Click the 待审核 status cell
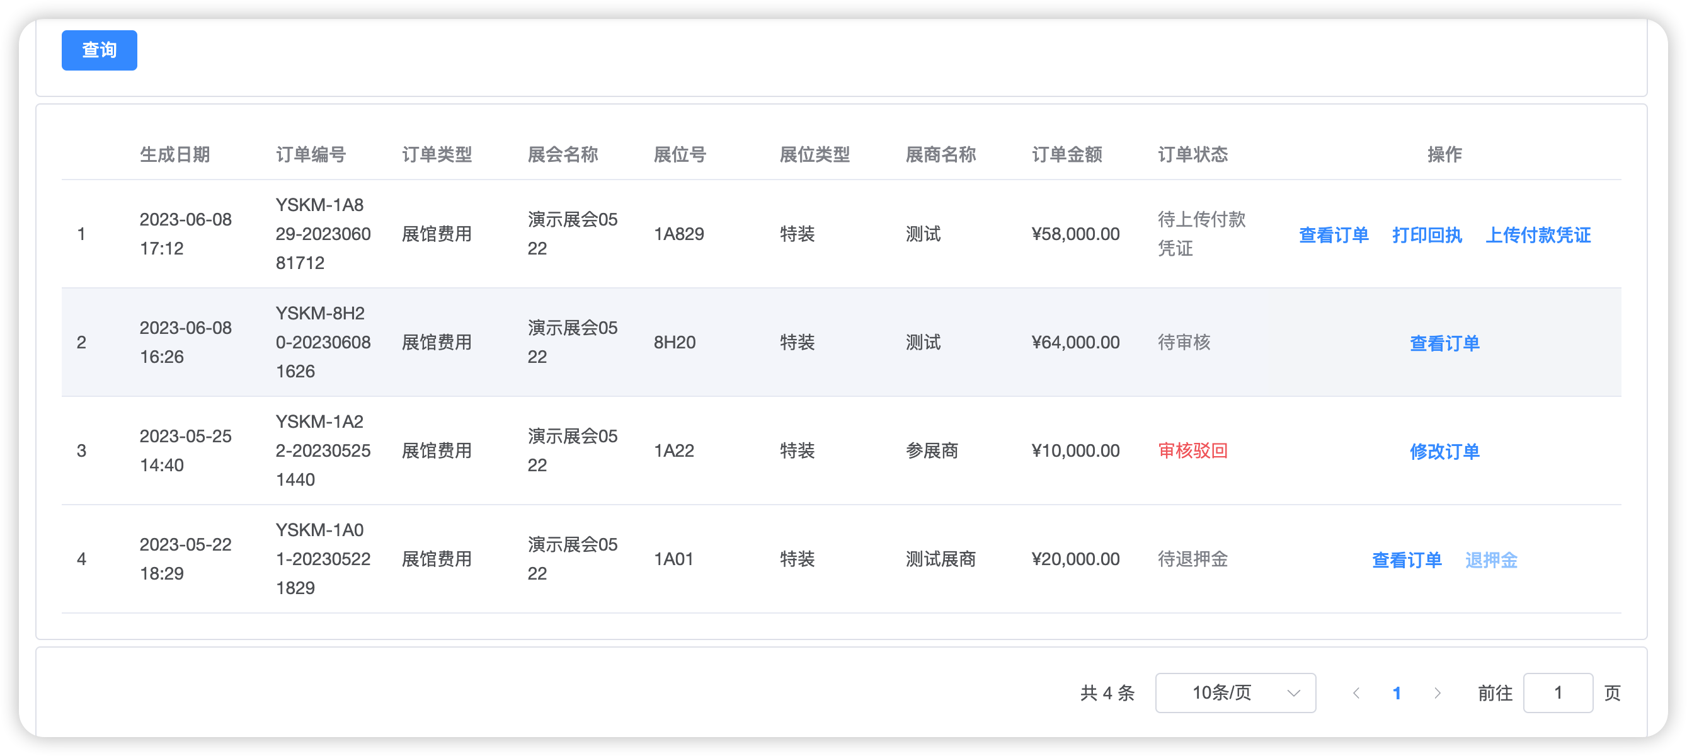 click(x=1184, y=342)
